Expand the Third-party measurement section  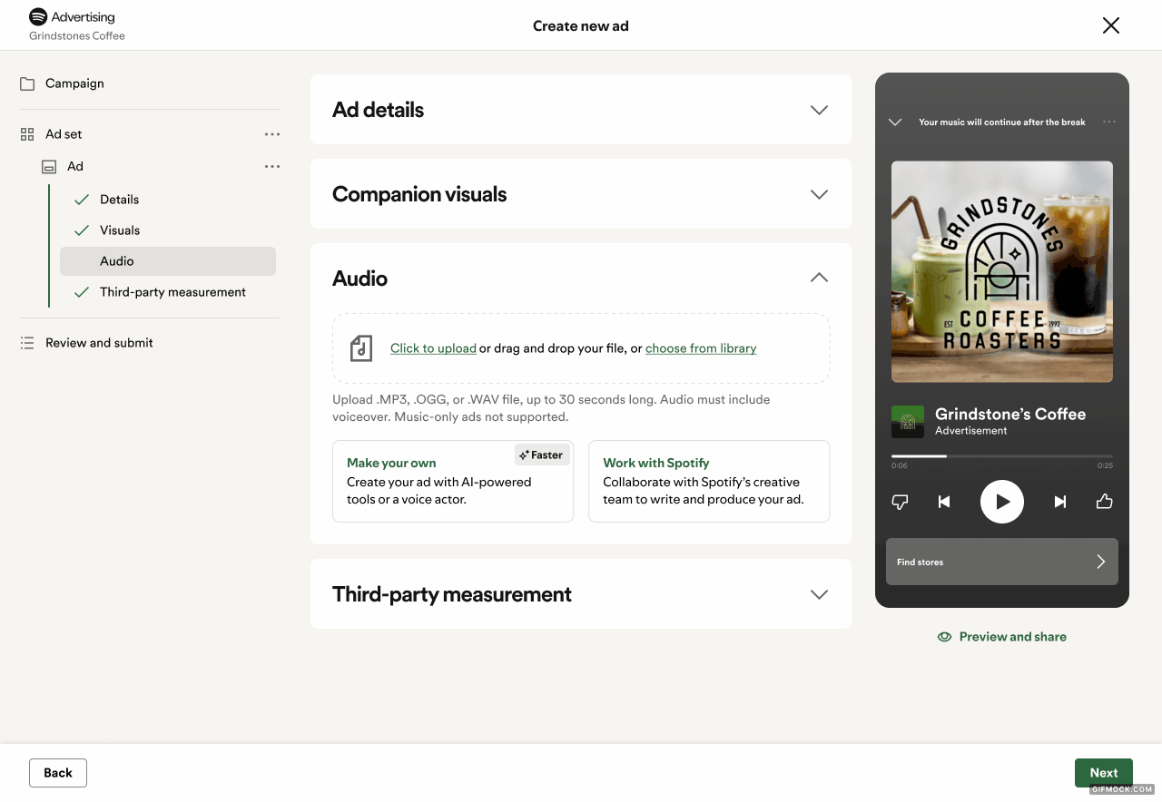coord(581,594)
